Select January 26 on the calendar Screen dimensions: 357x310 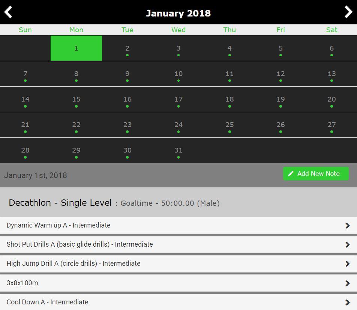[x=280, y=125]
